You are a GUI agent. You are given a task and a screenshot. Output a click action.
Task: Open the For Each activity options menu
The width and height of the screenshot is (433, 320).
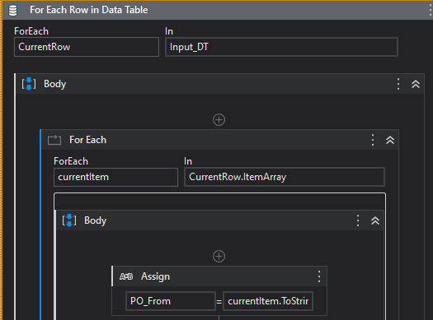coord(373,140)
